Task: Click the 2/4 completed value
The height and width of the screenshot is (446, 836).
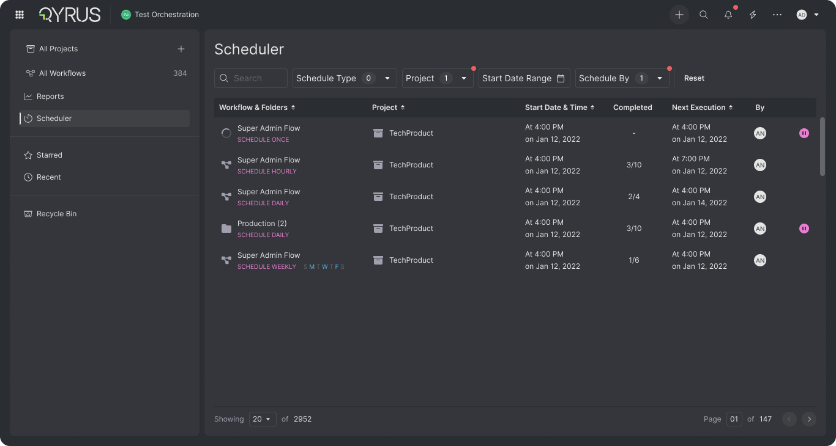Action: [x=634, y=197]
